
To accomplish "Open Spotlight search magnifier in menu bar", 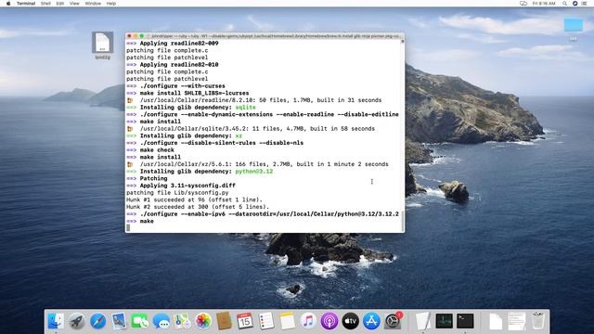I will tap(564, 4).
